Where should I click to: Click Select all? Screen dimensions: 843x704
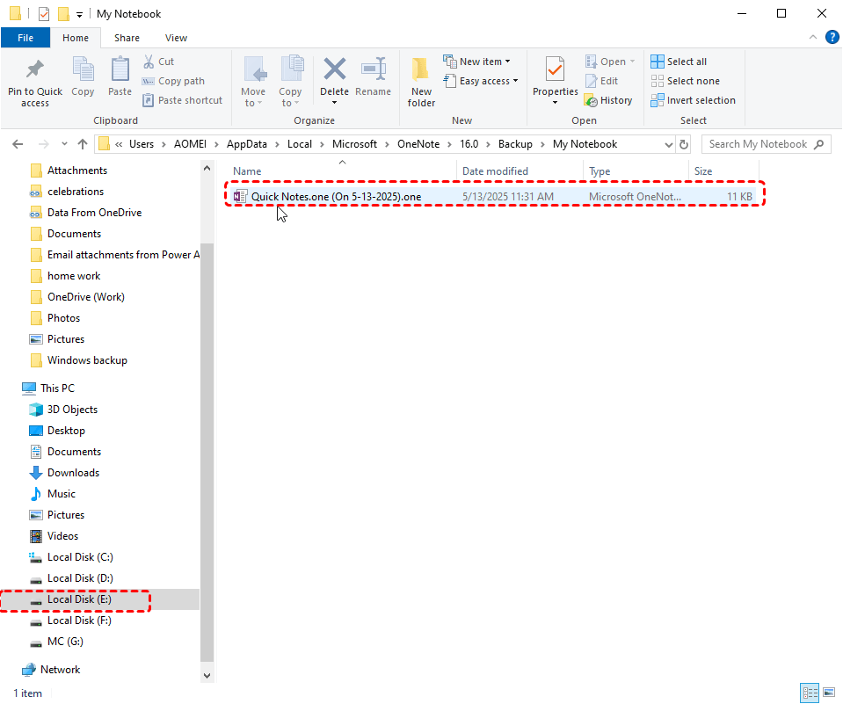[679, 62]
